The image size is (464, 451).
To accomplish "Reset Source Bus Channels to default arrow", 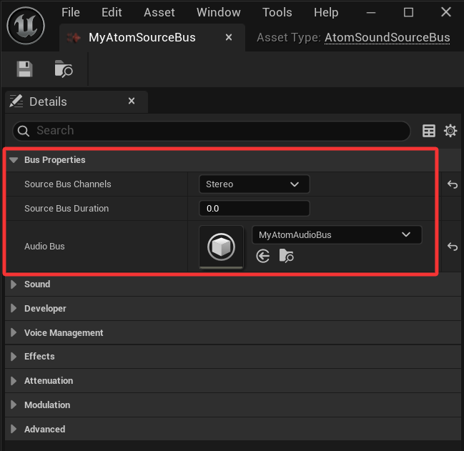I will pyautogui.click(x=452, y=184).
